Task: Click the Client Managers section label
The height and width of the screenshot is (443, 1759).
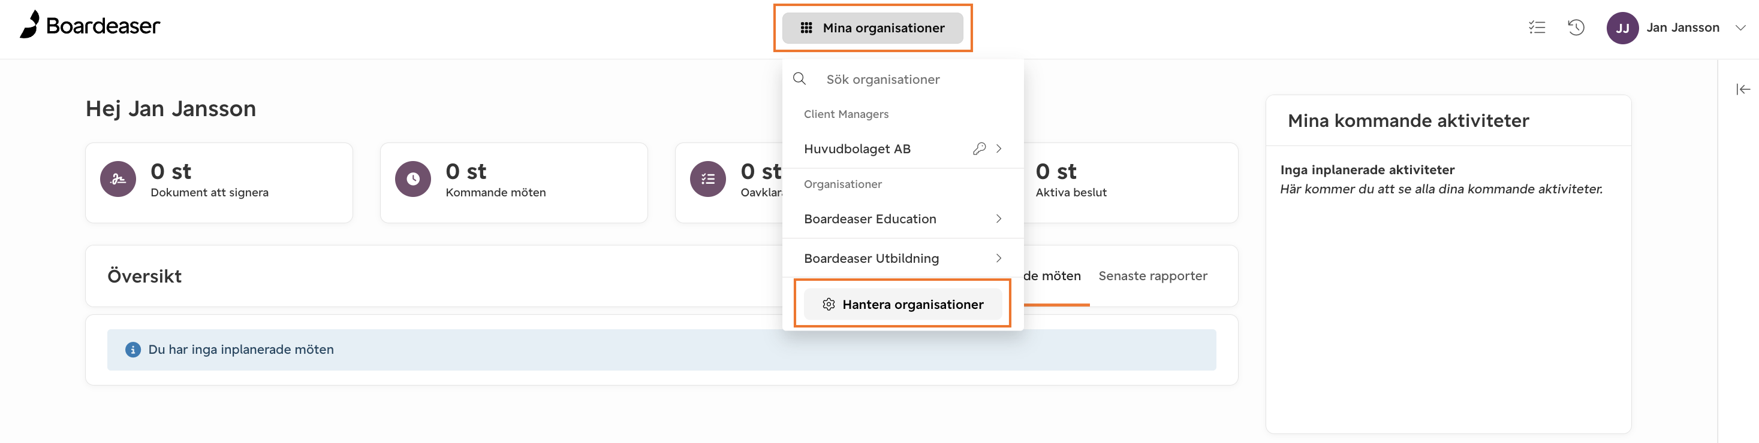Action: click(x=846, y=114)
